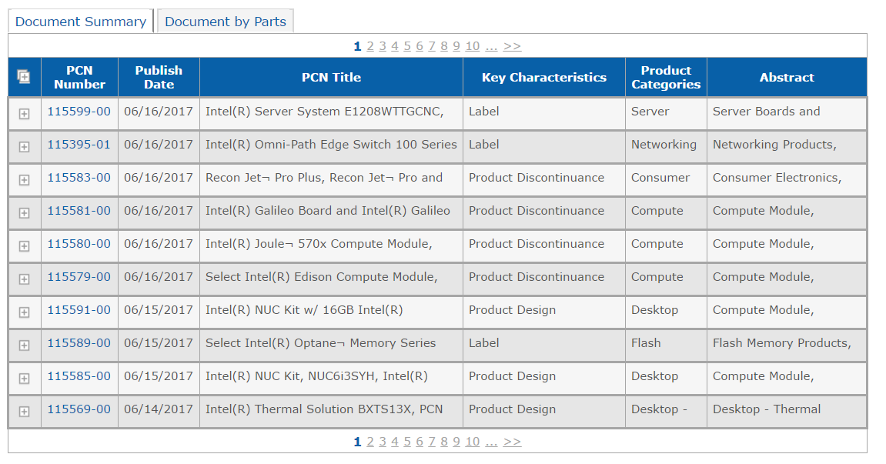
Task: Switch to Document by Parts tab
Action: [x=226, y=22]
